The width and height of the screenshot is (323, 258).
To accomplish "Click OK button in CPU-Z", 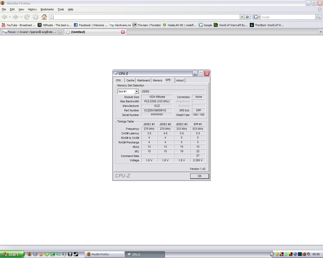I will [x=200, y=176].
